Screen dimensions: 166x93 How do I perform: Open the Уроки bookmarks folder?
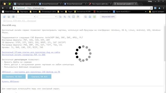click(x=33, y=12)
